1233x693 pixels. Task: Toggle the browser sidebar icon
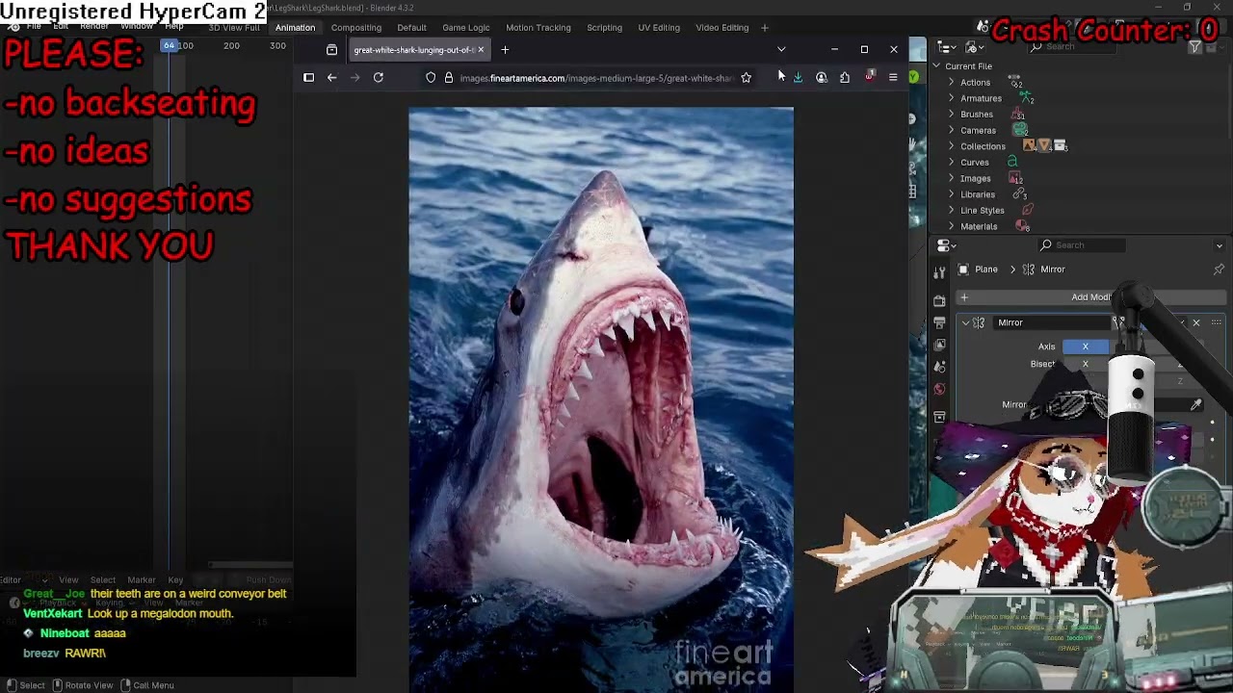pos(308,78)
